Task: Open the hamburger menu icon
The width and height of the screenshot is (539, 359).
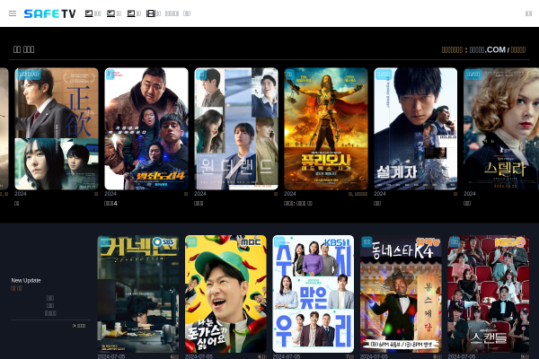Action: (x=13, y=13)
